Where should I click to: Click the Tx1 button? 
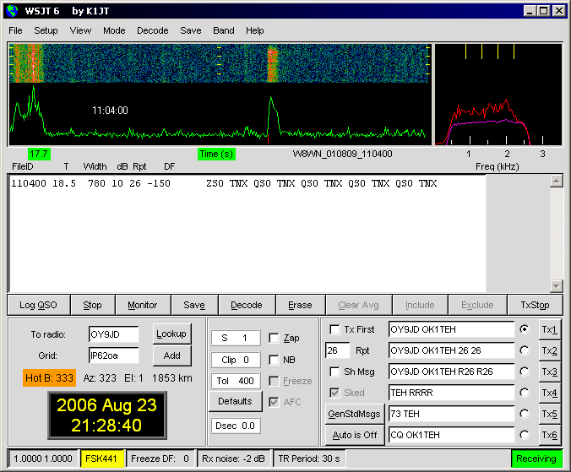(549, 329)
